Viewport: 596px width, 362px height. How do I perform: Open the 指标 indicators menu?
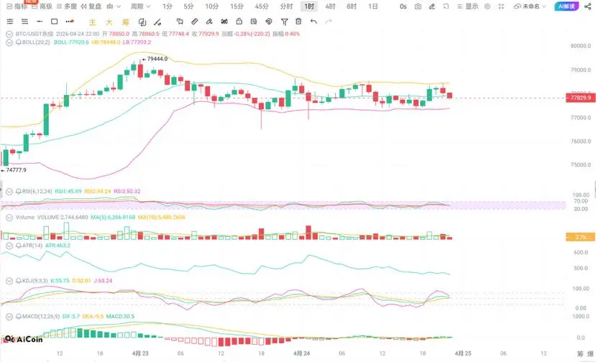coord(17,6)
